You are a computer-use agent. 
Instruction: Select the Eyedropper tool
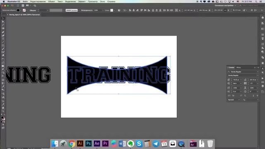(x=3, y=87)
